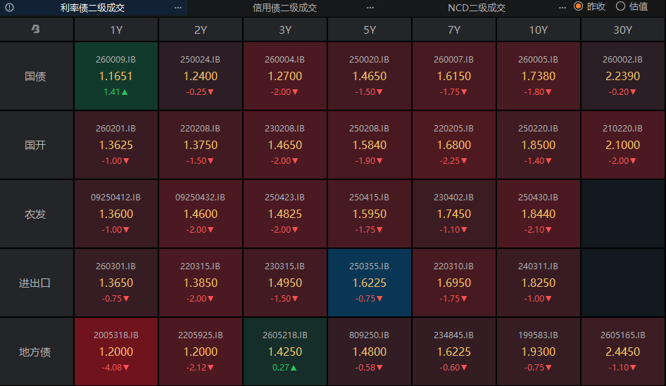The width and height of the screenshot is (666, 386).
Task: Select the 农发 row label
Action: [35, 214]
